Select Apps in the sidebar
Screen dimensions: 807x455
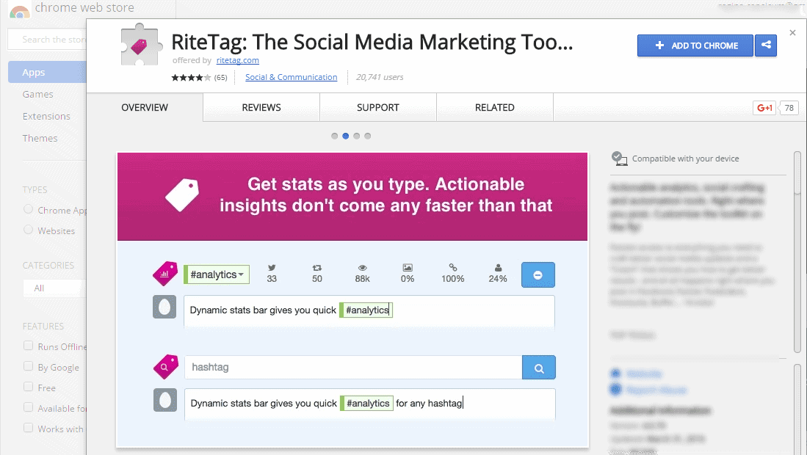point(47,72)
